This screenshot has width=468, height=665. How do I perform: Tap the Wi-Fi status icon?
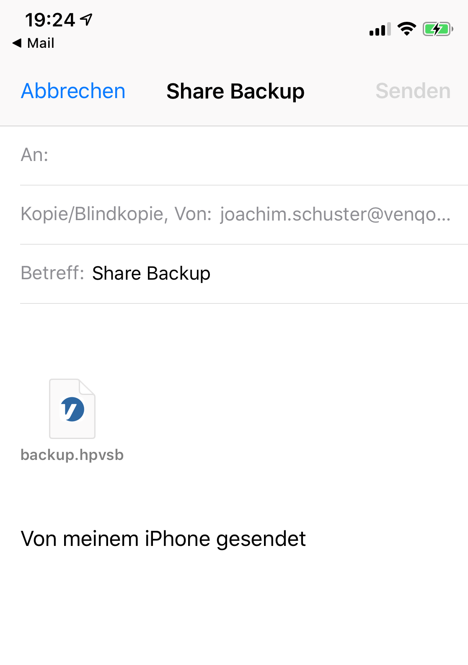pyautogui.click(x=406, y=29)
